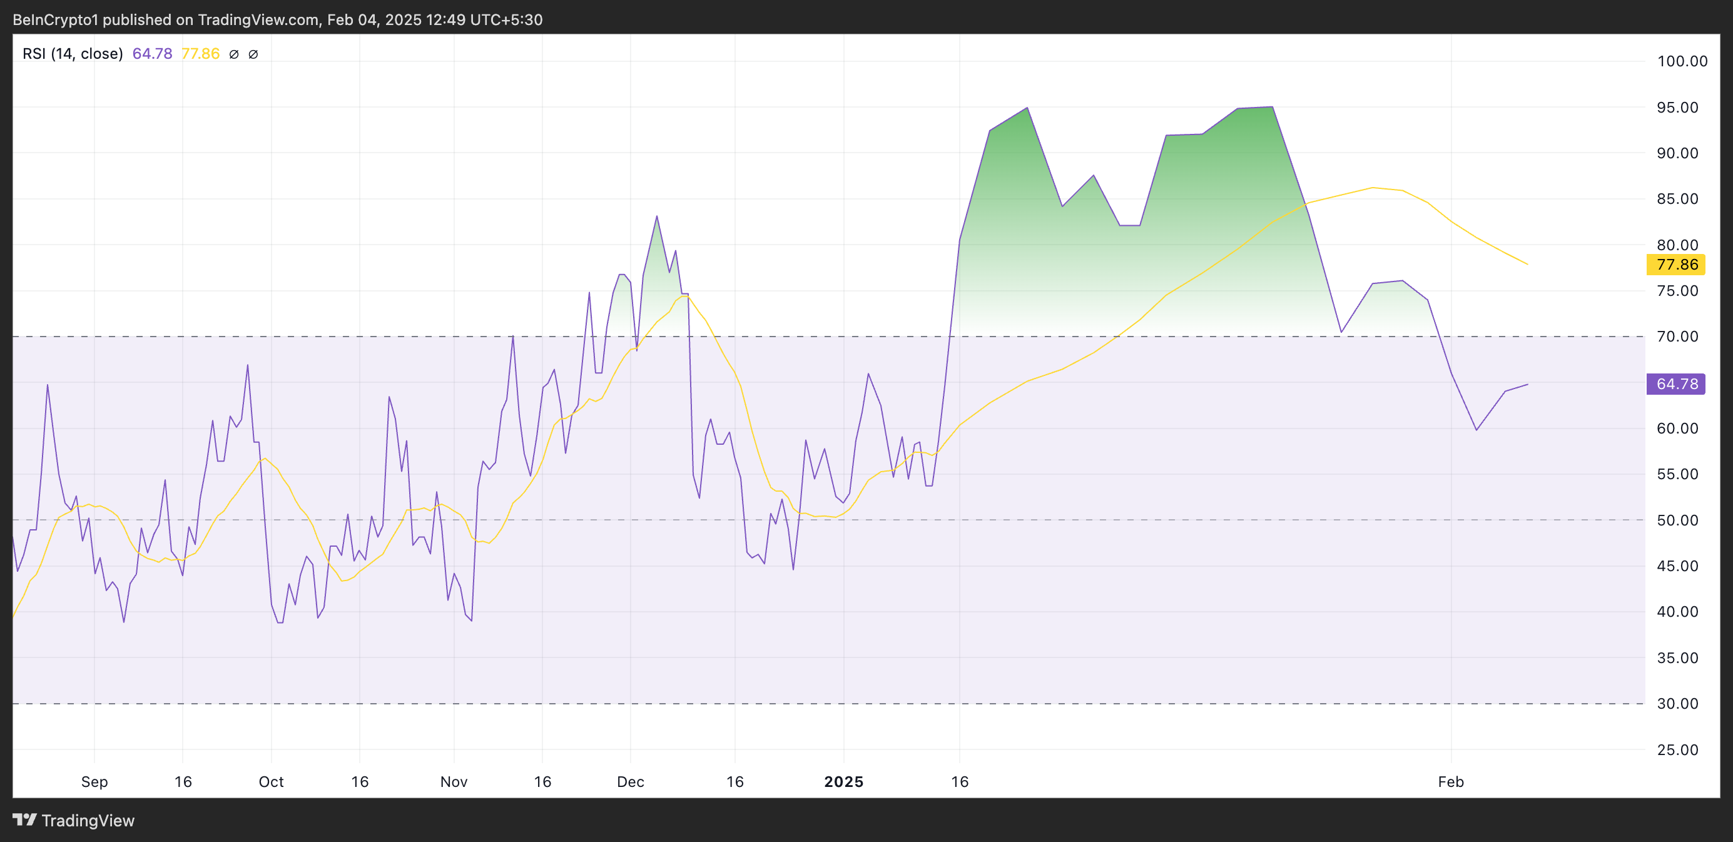This screenshot has height=842, width=1733.
Task: Click the purple 64.78 legend value
Action: point(152,54)
